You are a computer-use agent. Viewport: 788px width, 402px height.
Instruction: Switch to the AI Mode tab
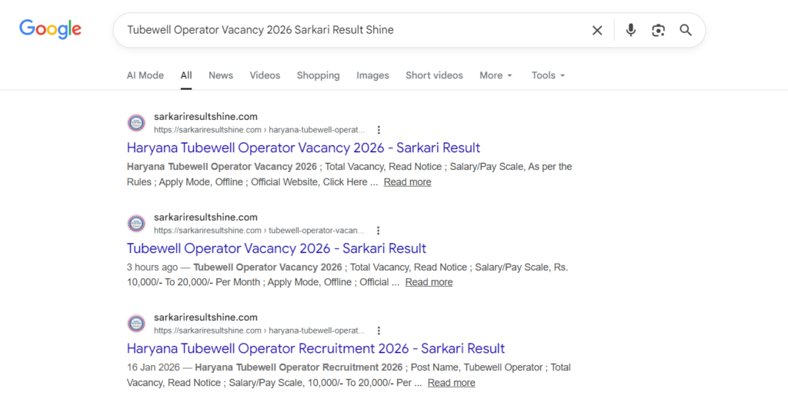click(x=145, y=75)
